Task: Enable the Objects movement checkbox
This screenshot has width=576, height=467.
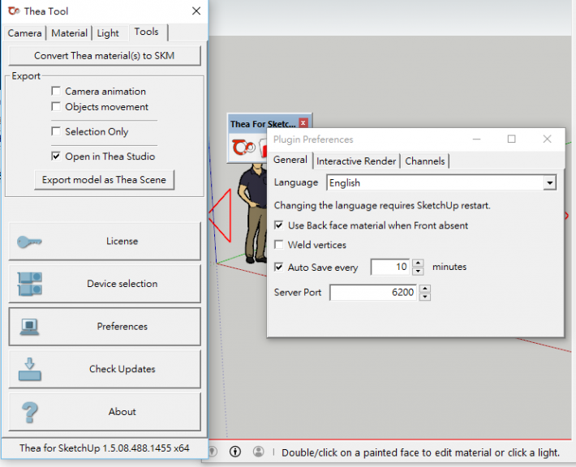Action: (x=56, y=106)
